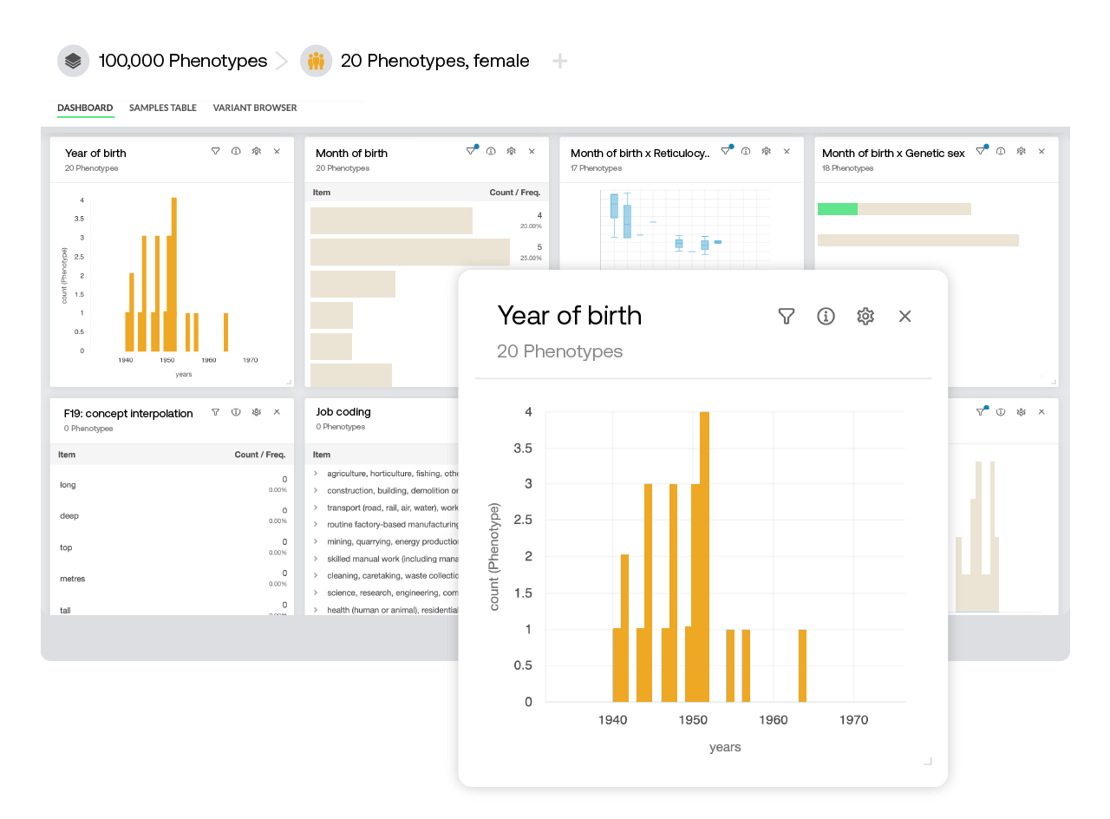Click the people icon beside 20 Phenotypes, female
The height and width of the screenshot is (819, 1110).
(316, 60)
